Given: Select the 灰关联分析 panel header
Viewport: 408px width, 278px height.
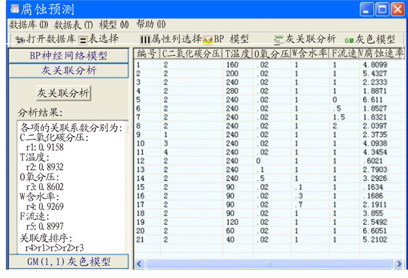Looking at the screenshot, I should coord(69,71).
